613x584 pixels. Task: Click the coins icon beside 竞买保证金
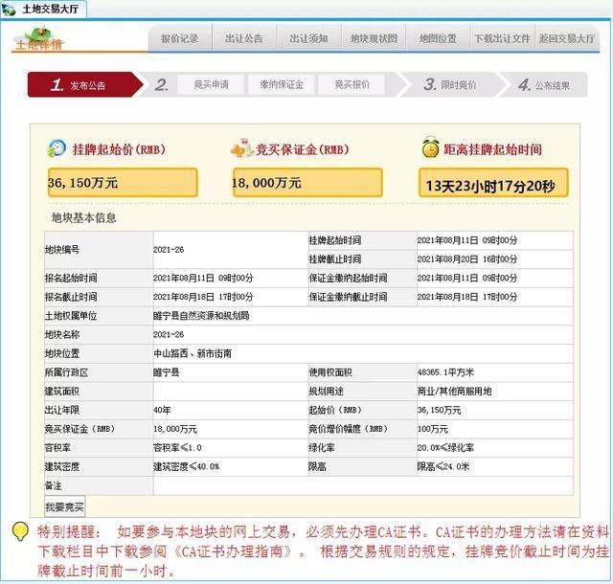(241, 148)
